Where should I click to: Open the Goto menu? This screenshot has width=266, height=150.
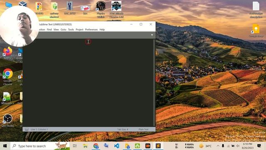[63, 30]
